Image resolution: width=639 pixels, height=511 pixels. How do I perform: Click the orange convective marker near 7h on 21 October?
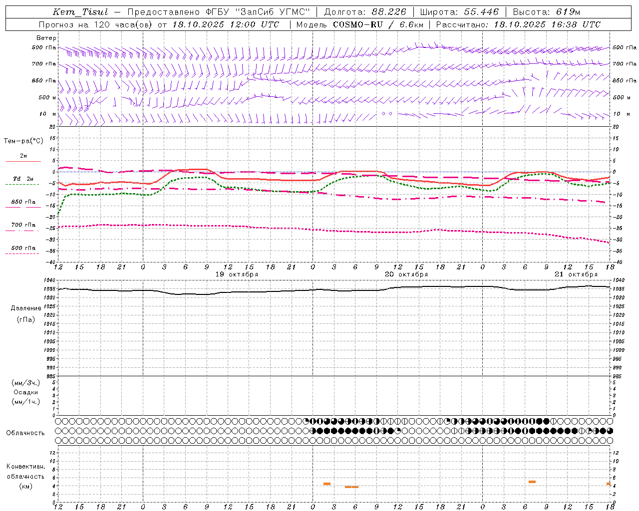pyautogui.click(x=532, y=482)
